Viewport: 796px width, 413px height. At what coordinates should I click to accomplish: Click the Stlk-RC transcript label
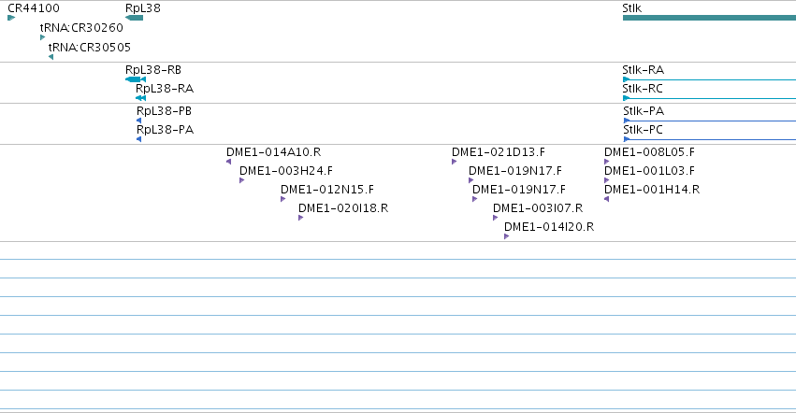643,88
